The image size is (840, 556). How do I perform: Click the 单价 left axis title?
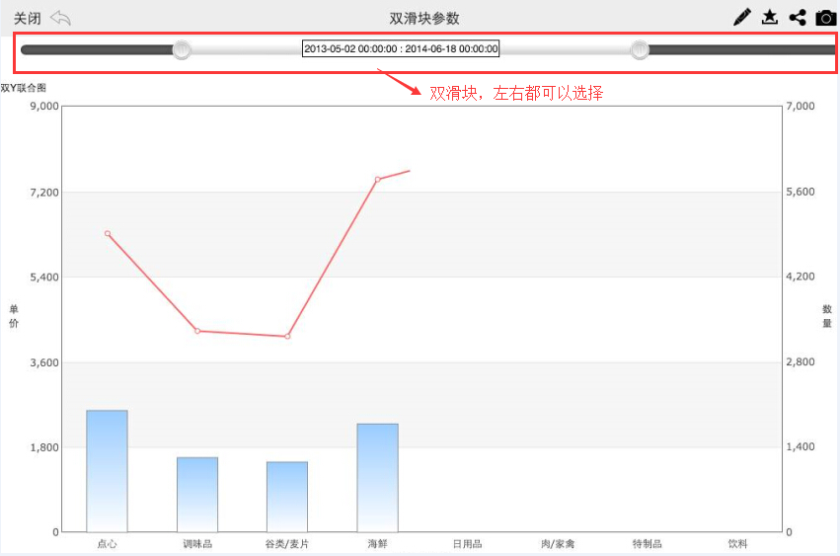point(14,316)
